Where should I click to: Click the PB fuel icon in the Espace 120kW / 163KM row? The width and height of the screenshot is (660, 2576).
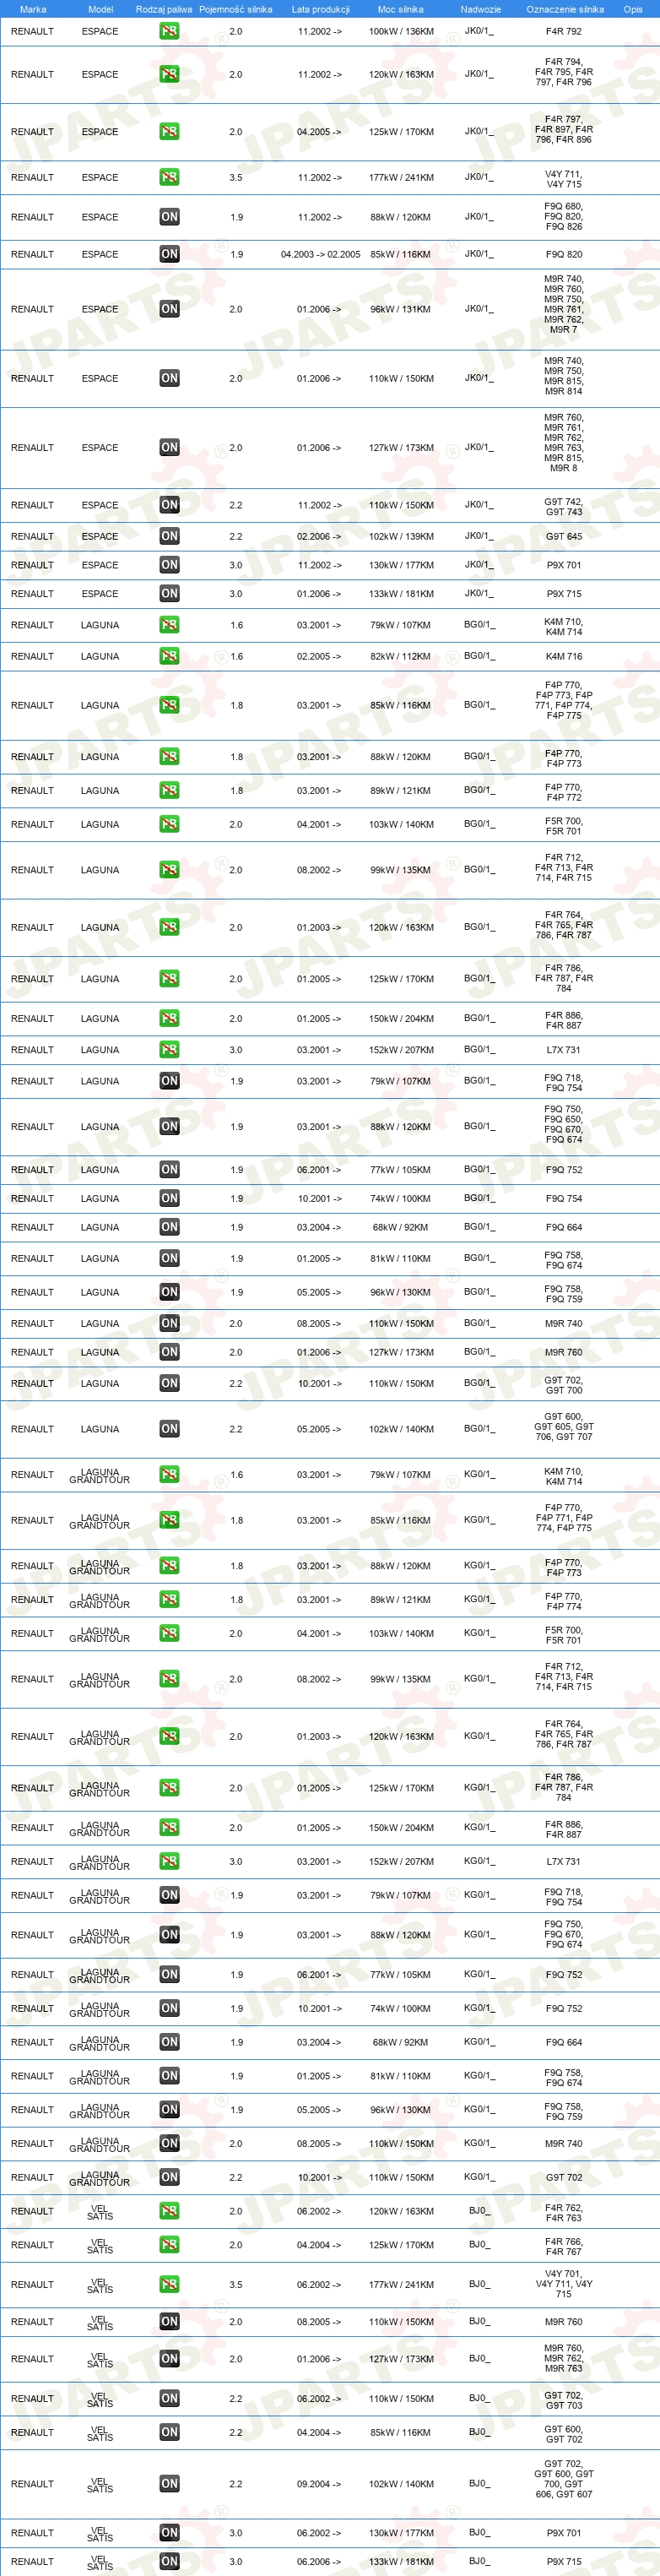pos(169,74)
